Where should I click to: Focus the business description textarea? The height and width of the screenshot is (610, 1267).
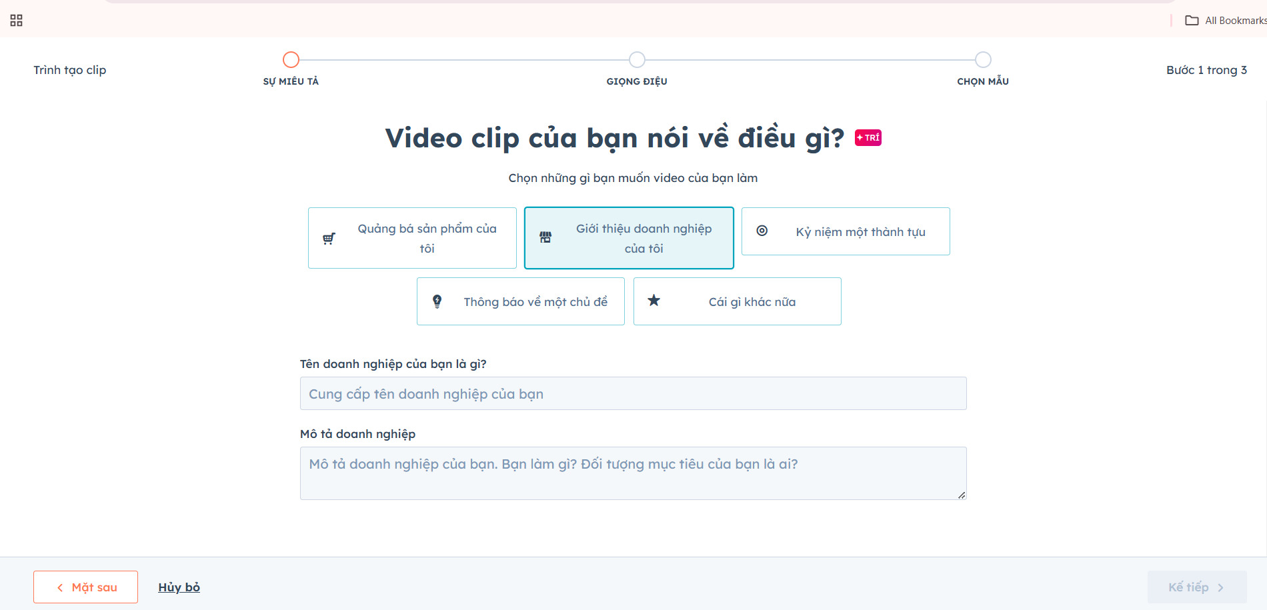point(633,473)
